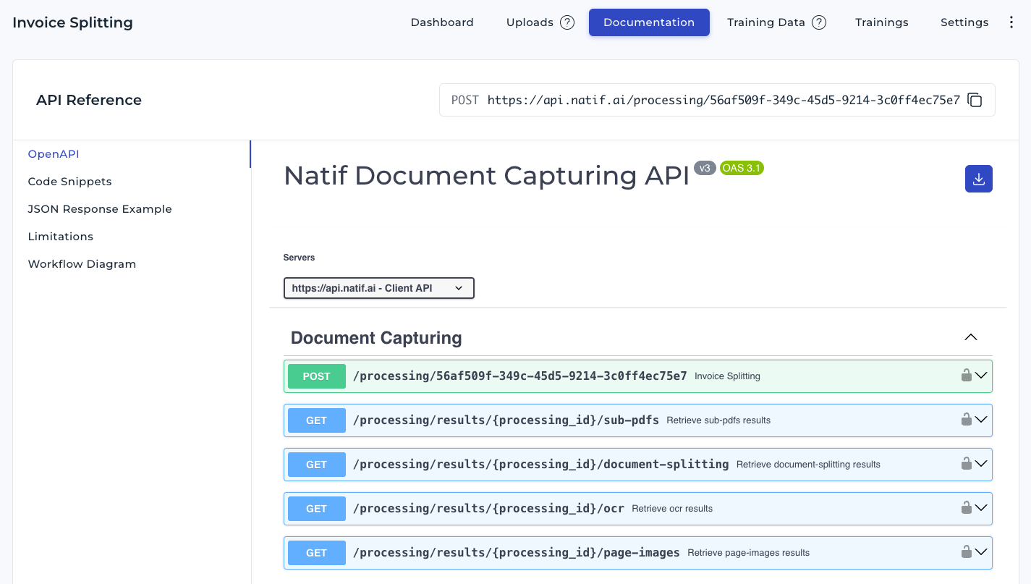Show the Uploads help tooltip icon
Screen dimensions: 1031x584
click(567, 22)
